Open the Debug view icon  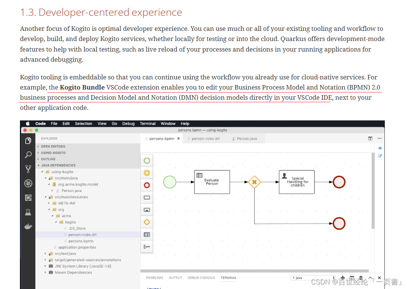[x=28, y=183]
